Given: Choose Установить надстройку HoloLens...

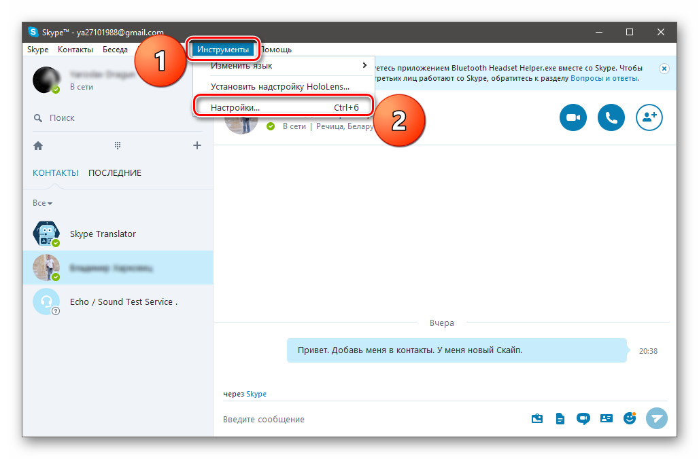Looking at the screenshot, I should (284, 86).
